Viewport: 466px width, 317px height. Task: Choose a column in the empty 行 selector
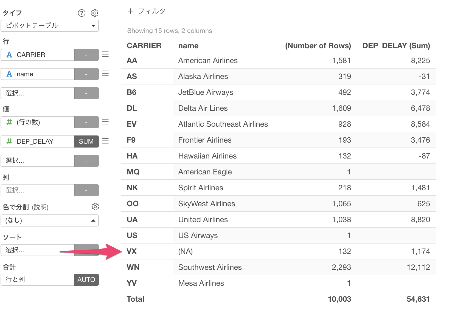point(38,93)
